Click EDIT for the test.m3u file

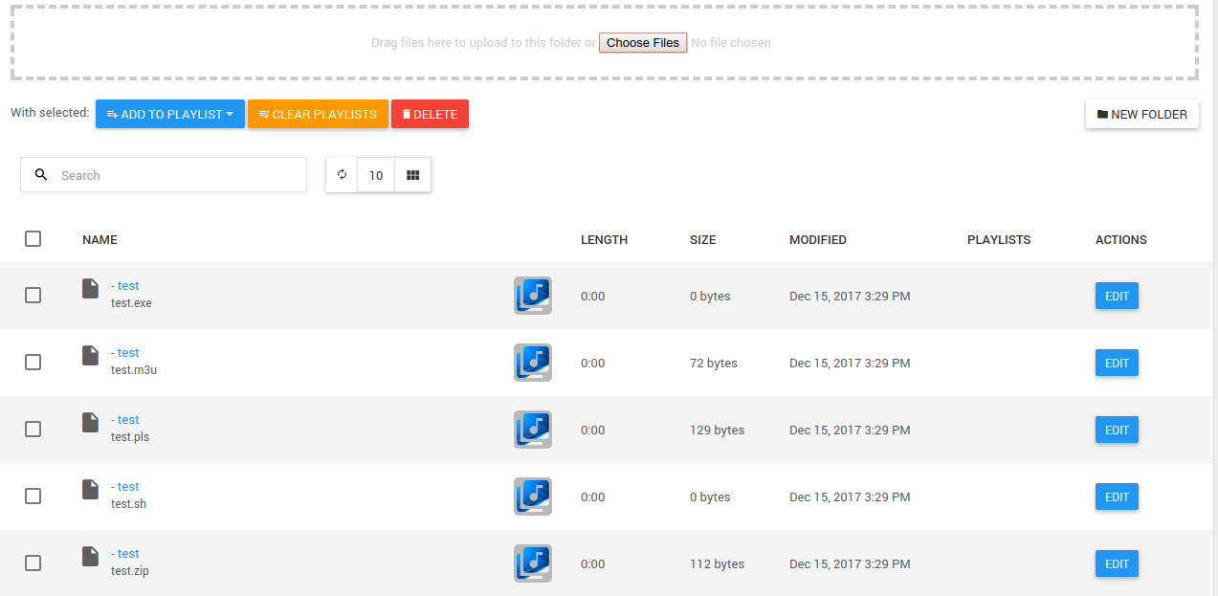(1116, 363)
